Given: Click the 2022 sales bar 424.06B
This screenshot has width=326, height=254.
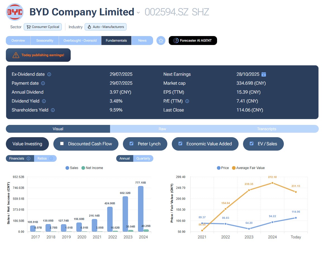Looking at the screenshot, I should pyautogui.click(x=110, y=219).
